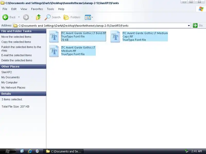Go to My Network Places link
The width and height of the screenshot is (206, 154).
point(13,88)
